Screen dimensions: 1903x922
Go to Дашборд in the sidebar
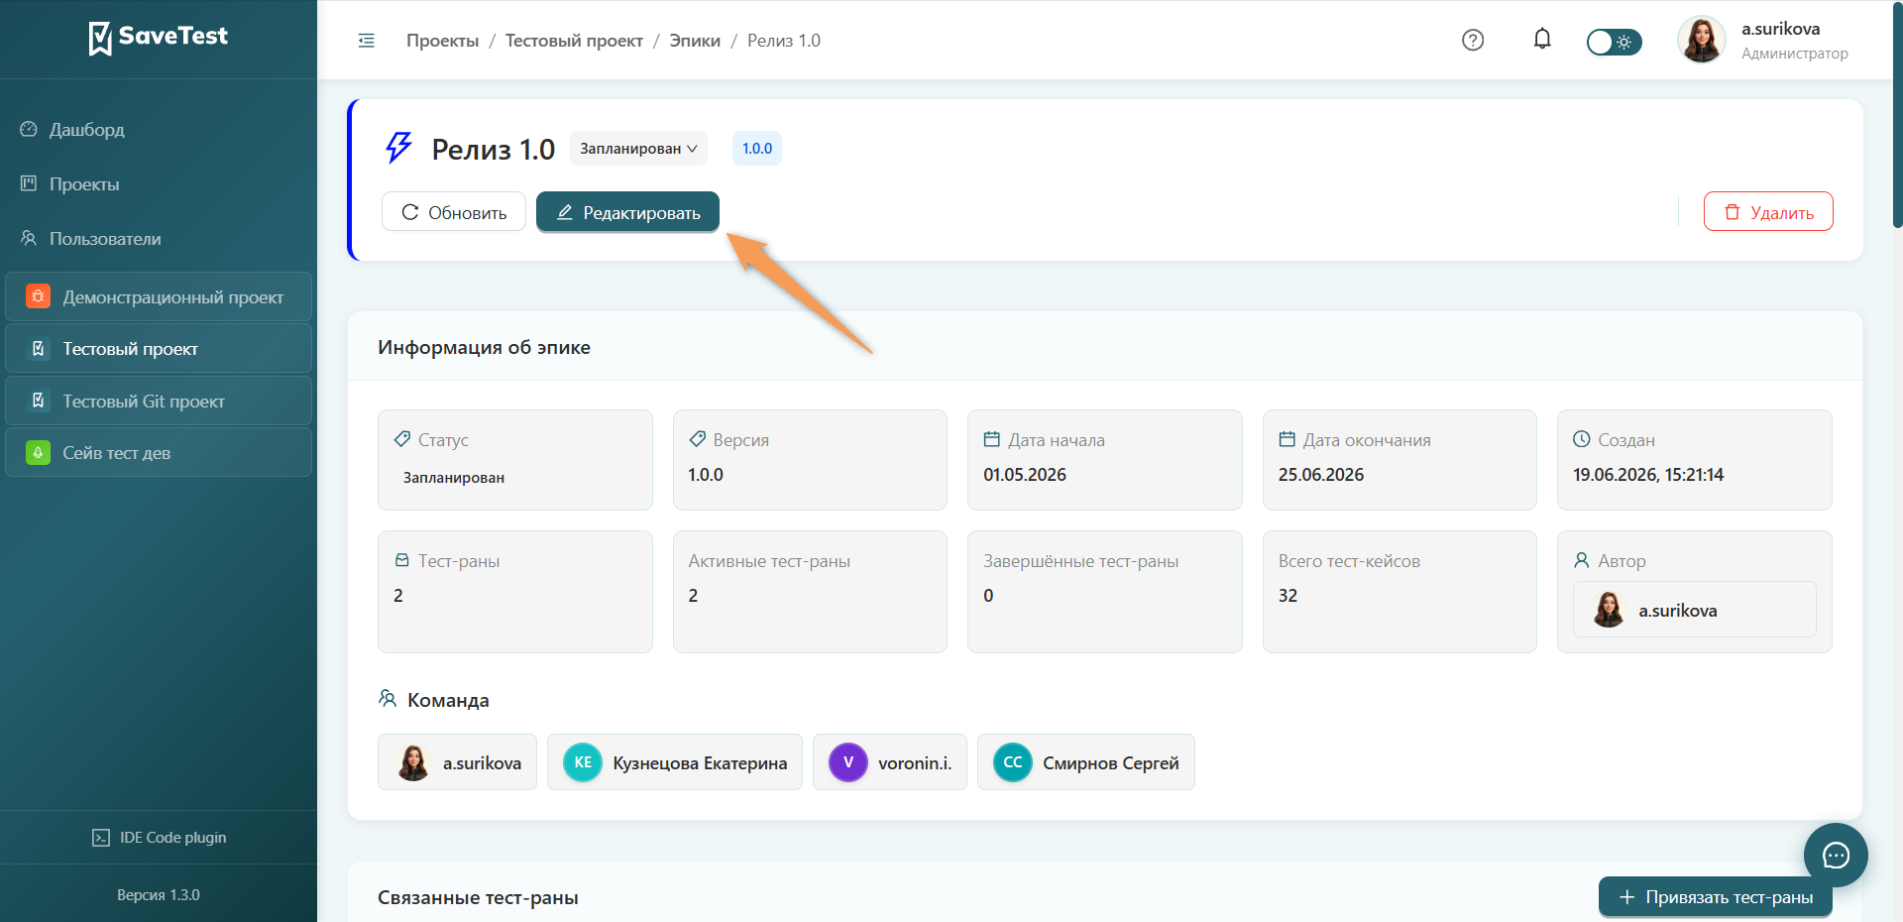(86, 130)
